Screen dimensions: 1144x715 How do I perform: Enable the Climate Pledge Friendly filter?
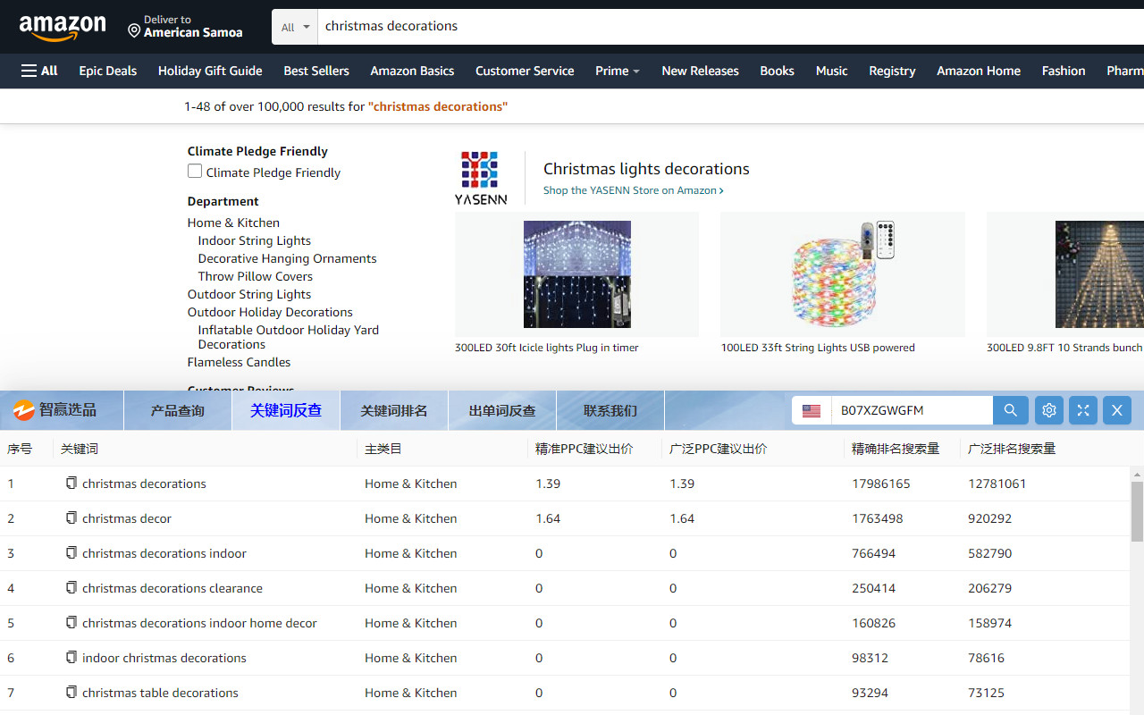click(x=194, y=171)
